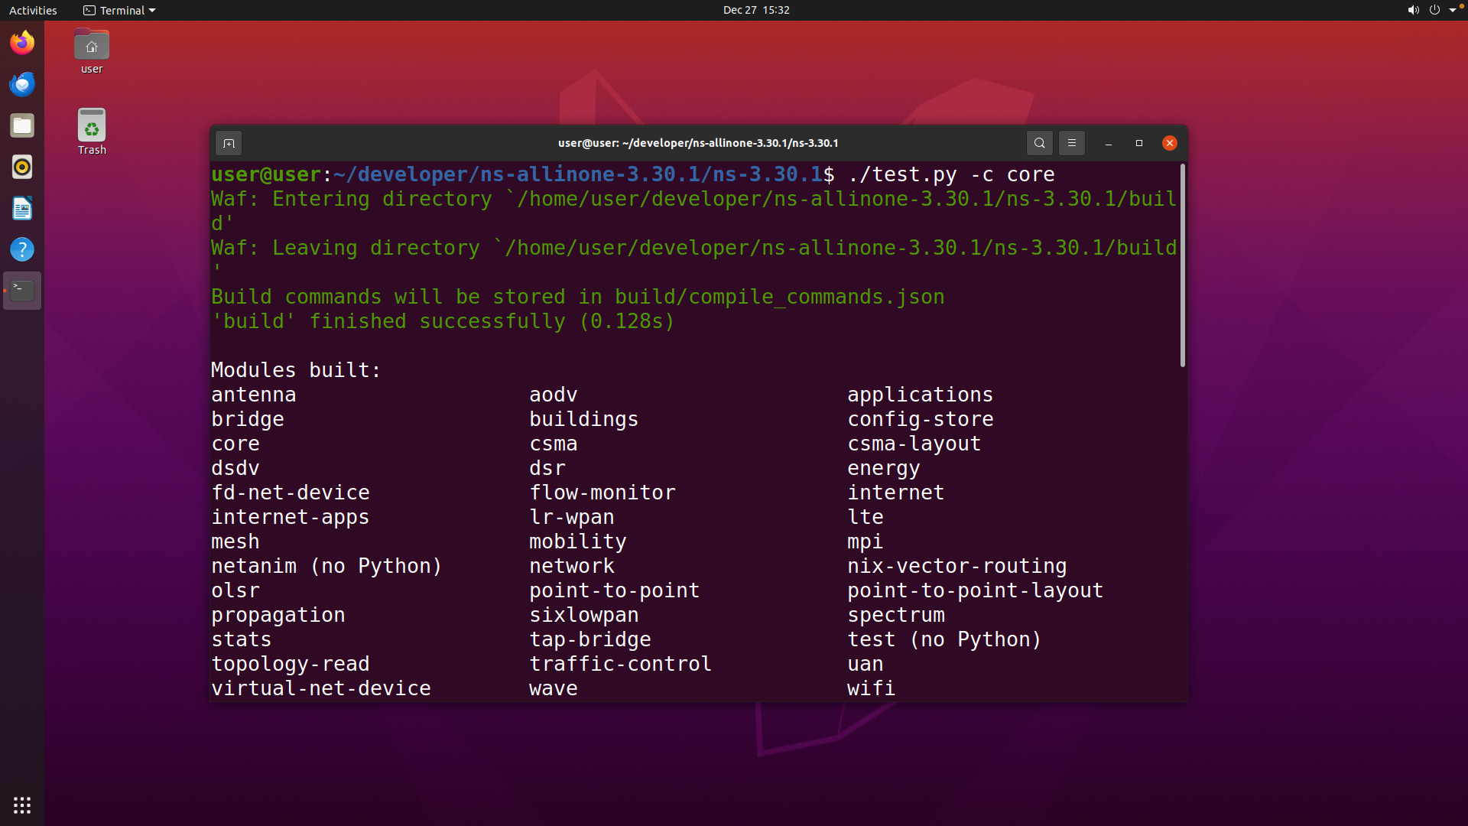
Task: Click the 'core' module in list
Action: (x=235, y=444)
